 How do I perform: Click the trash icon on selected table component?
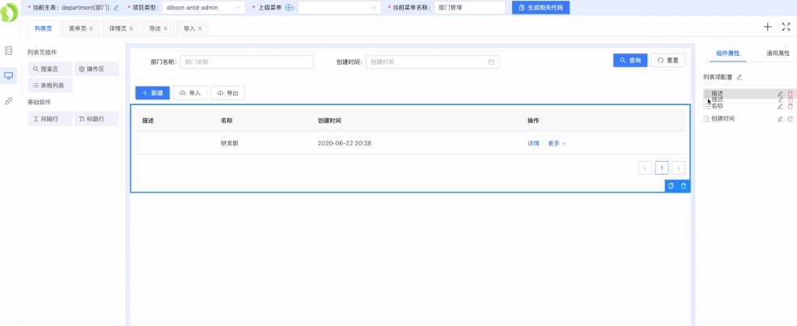pos(684,186)
